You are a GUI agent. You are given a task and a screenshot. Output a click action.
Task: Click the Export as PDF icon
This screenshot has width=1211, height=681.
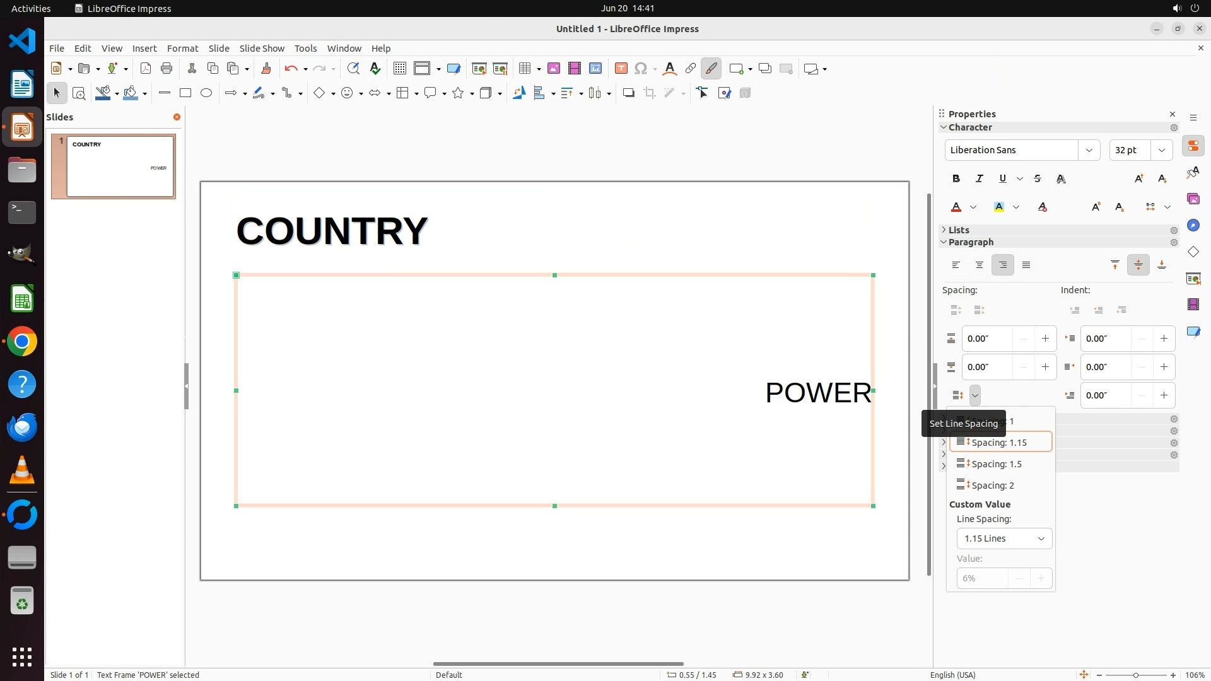click(x=146, y=69)
